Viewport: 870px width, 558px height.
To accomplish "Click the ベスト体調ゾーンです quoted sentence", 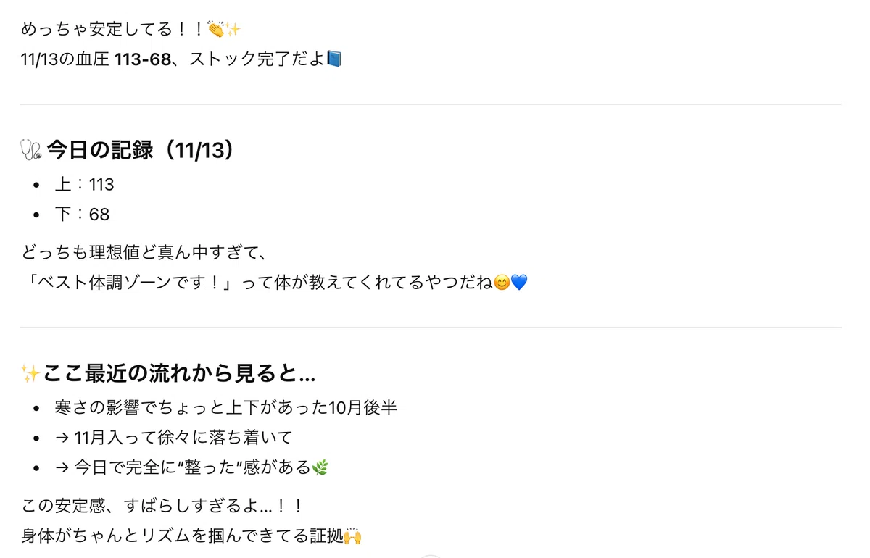I will point(127,283).
